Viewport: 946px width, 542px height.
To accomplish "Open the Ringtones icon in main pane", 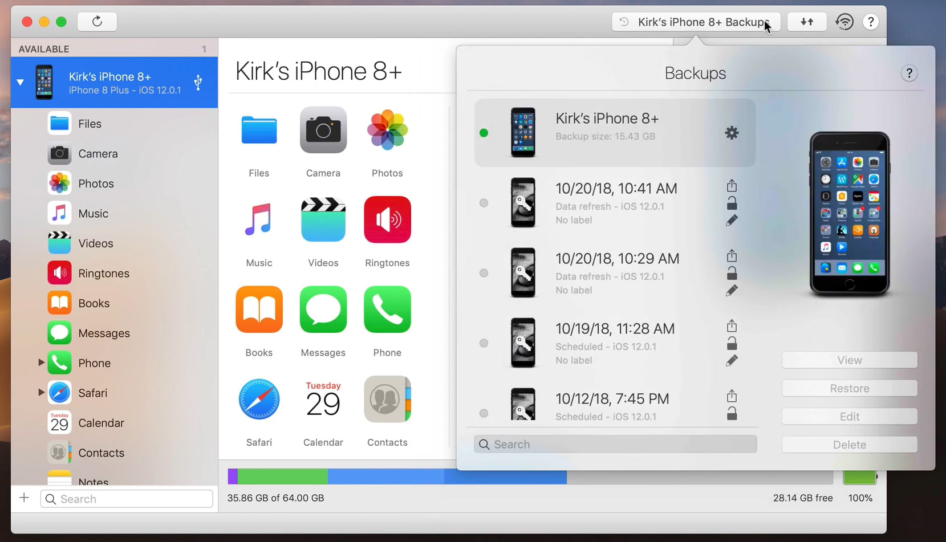I will (387, 220).
